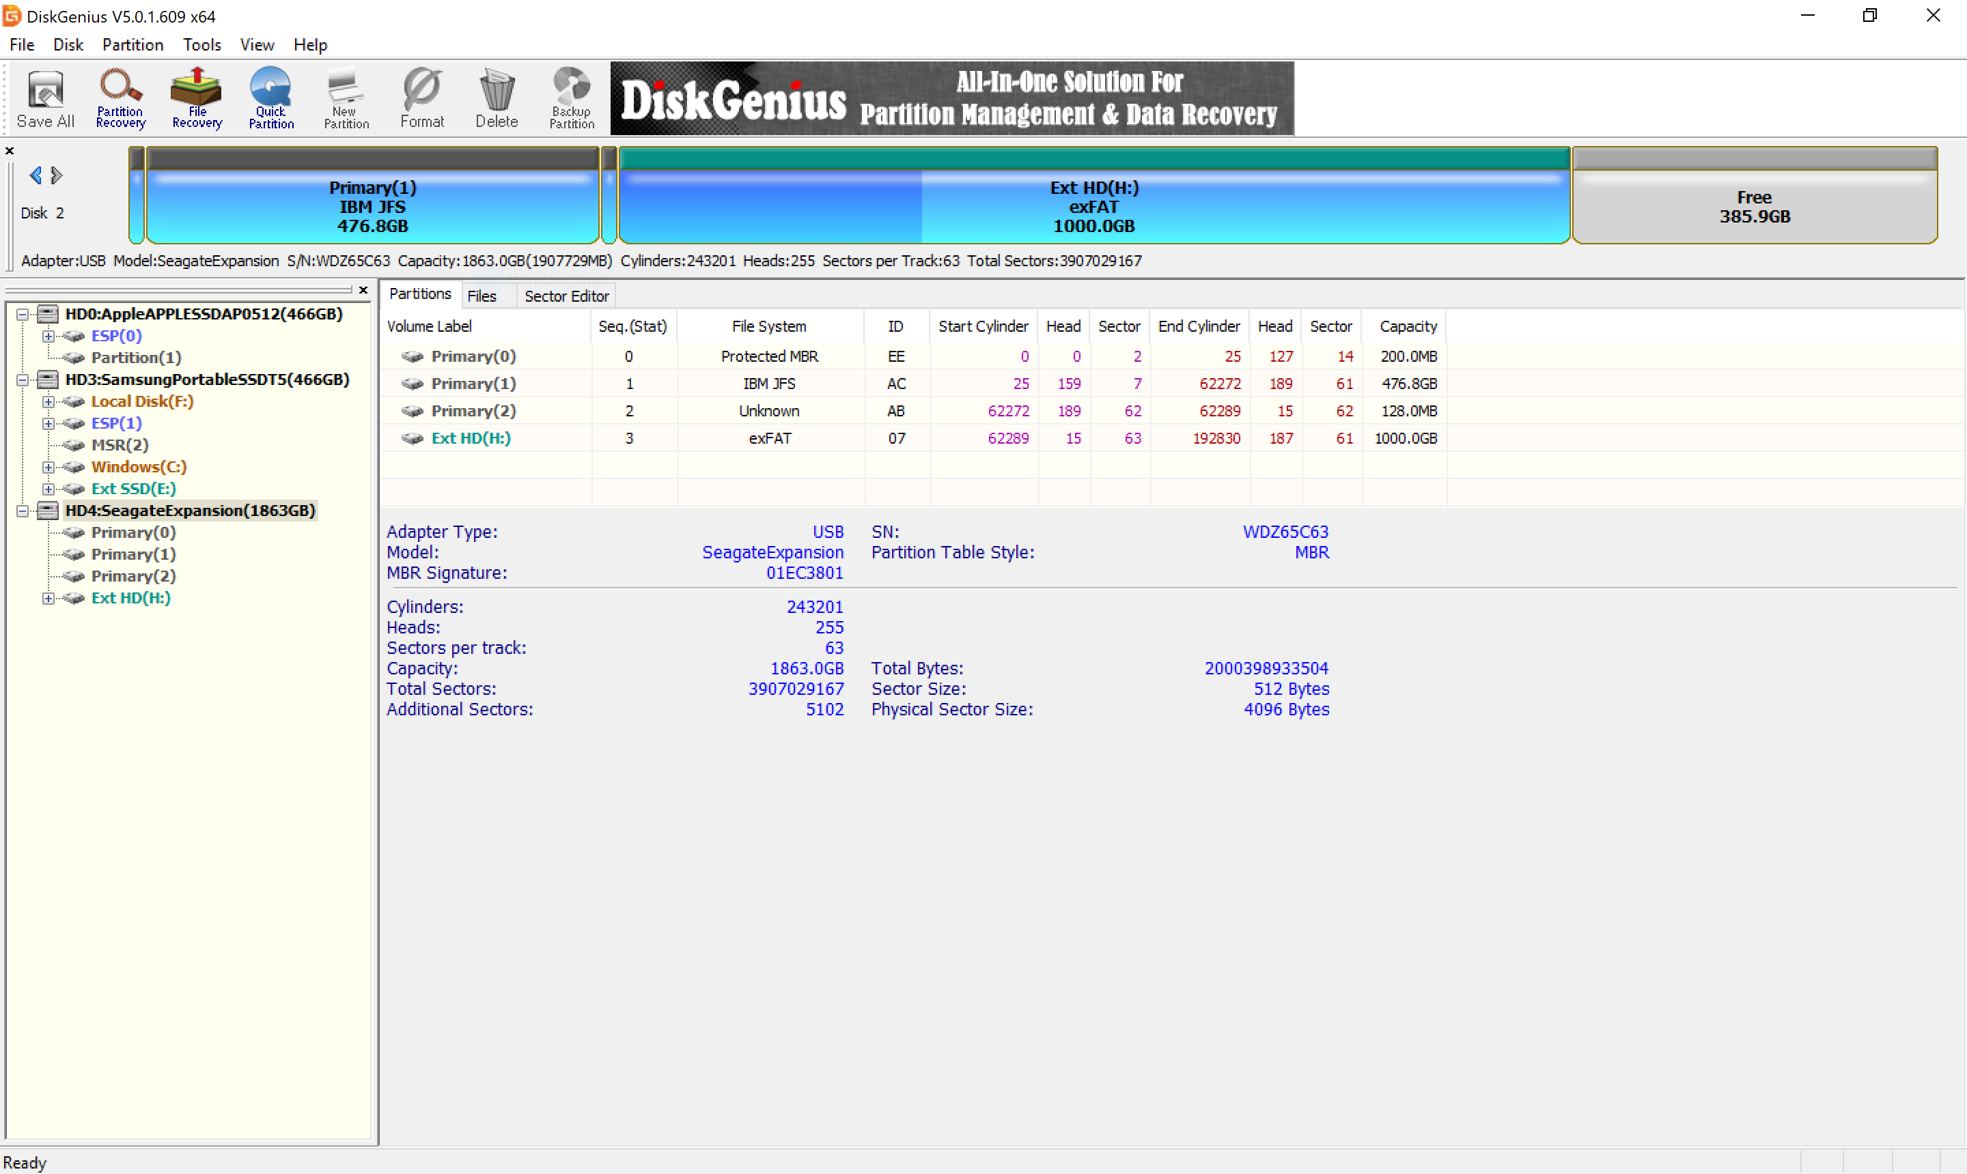Close the disk map pane with the small X
The image size is (1967, 1174).
[10, 150]
